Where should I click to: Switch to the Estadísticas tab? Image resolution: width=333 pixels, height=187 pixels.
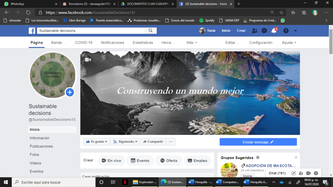(x=143, y=43)
